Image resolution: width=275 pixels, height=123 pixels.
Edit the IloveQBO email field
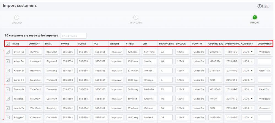pos(51,52)
